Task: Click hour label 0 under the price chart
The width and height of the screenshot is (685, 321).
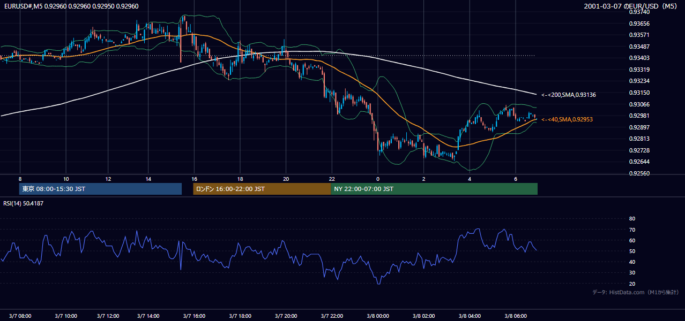Action: point(378,179)
